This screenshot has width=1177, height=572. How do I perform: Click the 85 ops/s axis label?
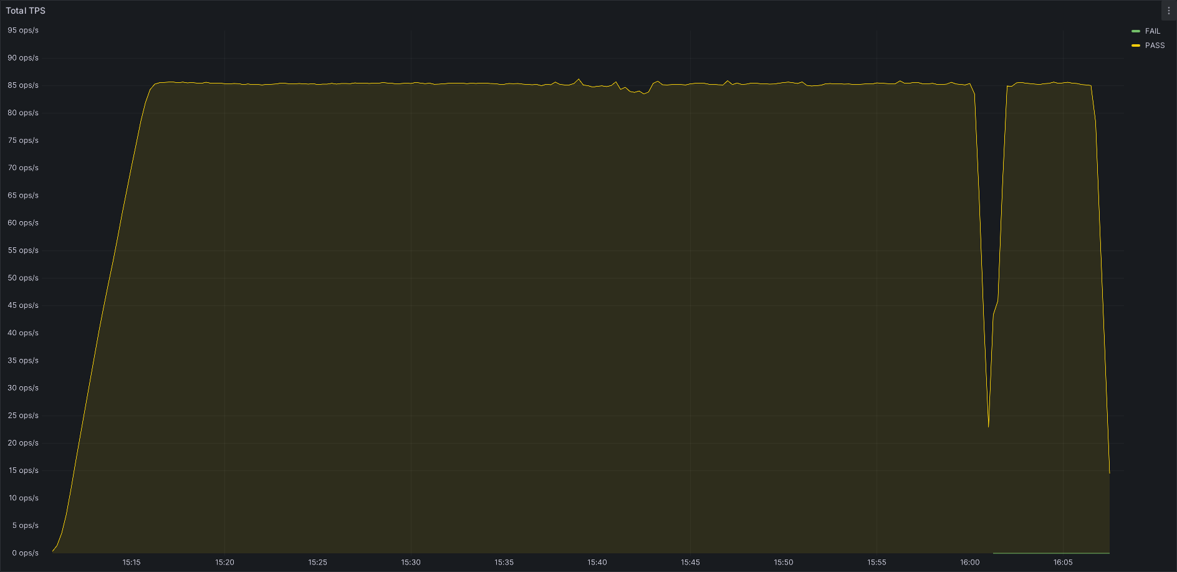[23, 85]
